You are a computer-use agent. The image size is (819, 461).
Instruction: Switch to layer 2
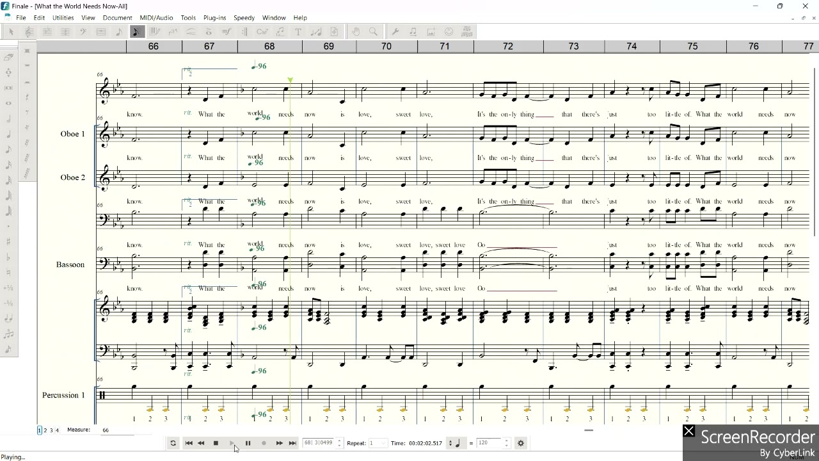click(x=45, y=430)
